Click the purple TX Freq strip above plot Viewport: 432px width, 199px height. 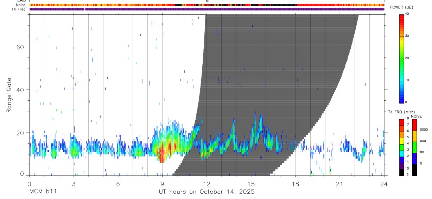click(x=207, y=9)
